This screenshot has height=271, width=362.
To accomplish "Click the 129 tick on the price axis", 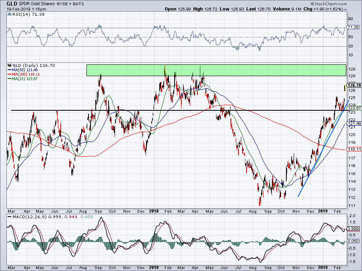I will [x=352, y=69].
